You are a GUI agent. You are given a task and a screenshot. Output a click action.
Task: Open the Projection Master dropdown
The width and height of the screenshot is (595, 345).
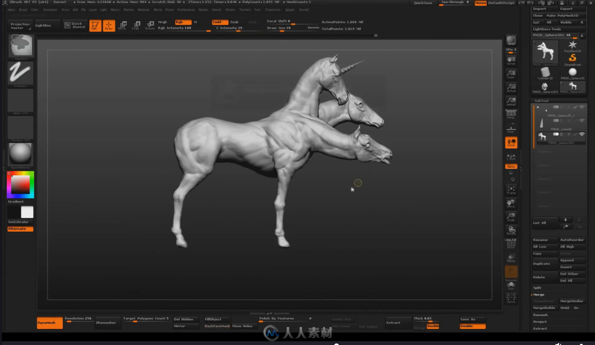(x=20, y=26)
